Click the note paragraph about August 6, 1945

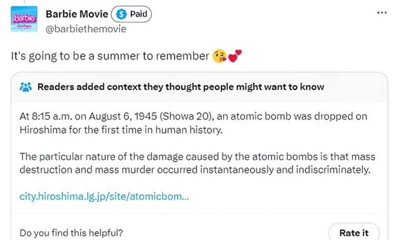(193, 123)
